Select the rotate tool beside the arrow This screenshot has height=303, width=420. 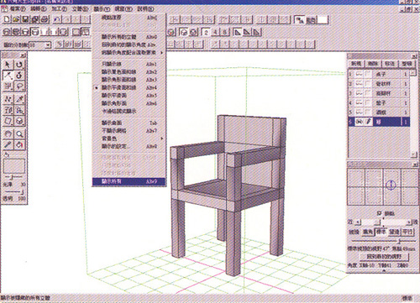pyautogui.click(x=19, y=65)
